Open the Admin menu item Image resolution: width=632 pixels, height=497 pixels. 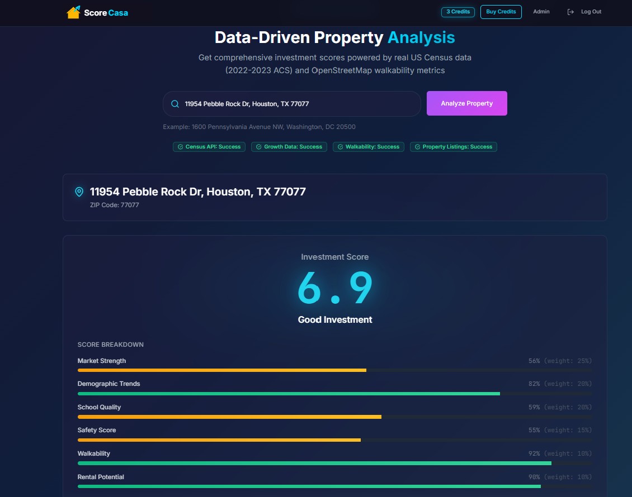pos(541,12)
